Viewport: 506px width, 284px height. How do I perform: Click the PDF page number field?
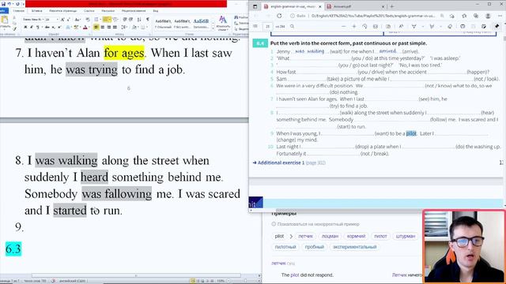[x=267, y=26]
